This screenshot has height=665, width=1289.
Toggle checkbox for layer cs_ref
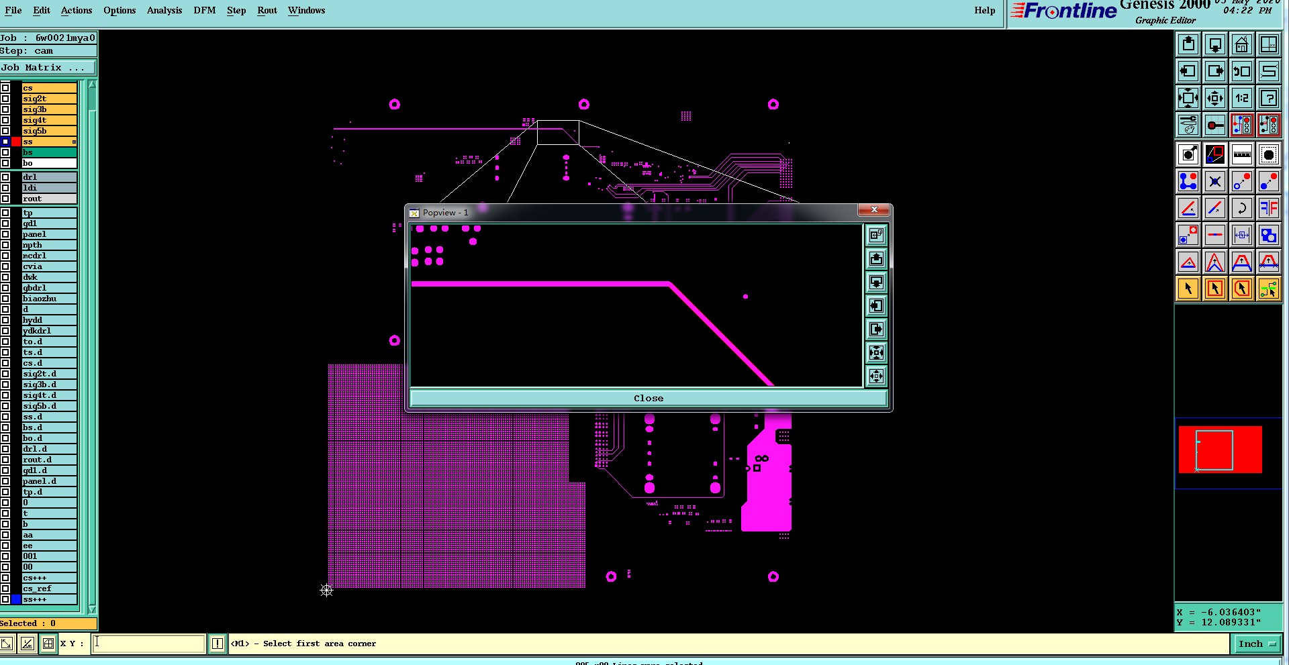5,589
